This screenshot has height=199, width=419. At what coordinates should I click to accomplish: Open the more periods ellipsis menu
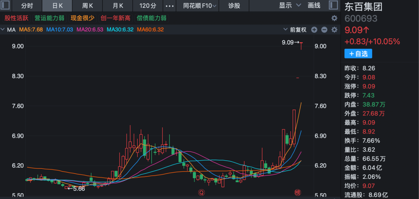[x=170, y=6]
